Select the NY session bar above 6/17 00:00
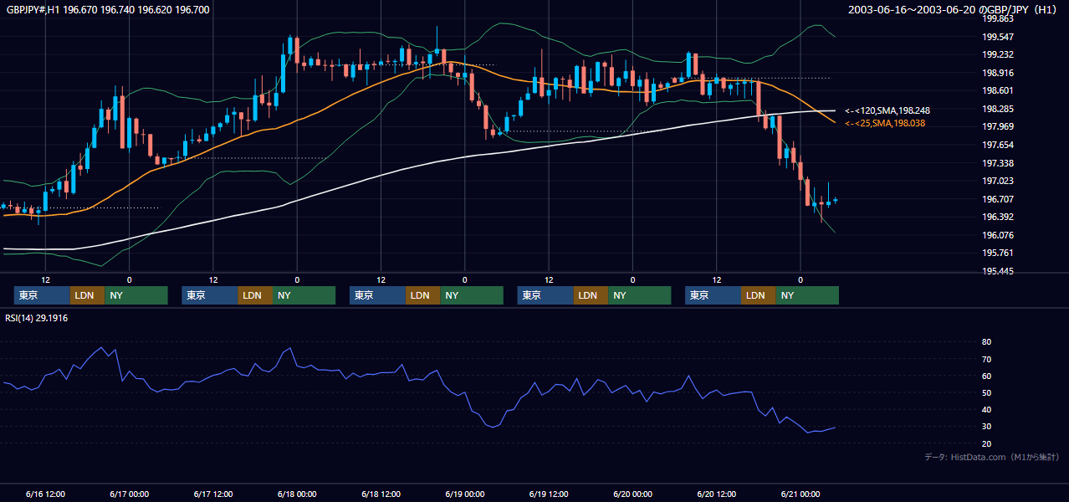 click(x=136, y=295)
